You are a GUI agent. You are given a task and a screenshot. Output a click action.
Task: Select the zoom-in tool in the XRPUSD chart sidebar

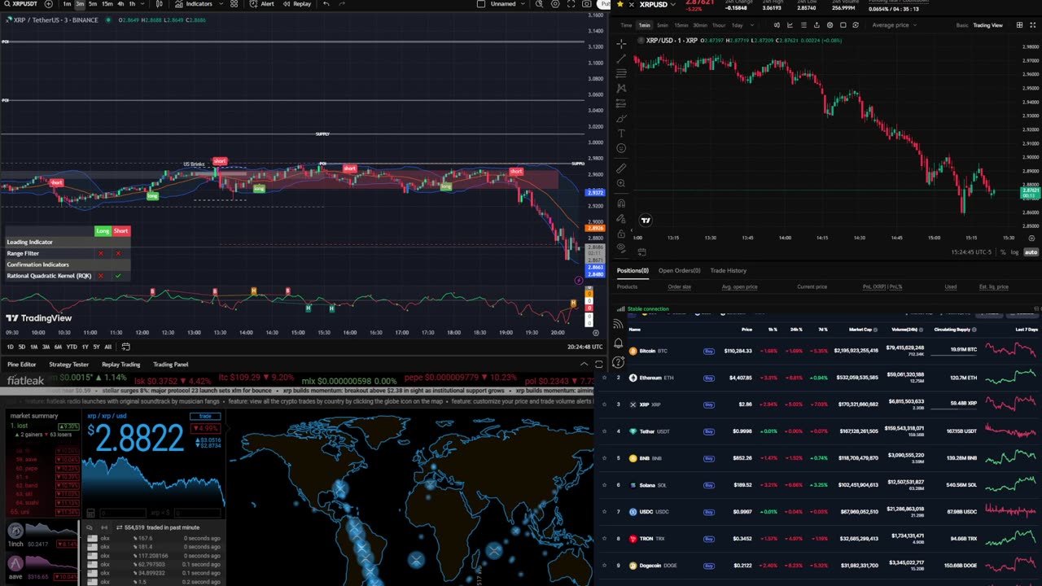(x=621, y=183)
